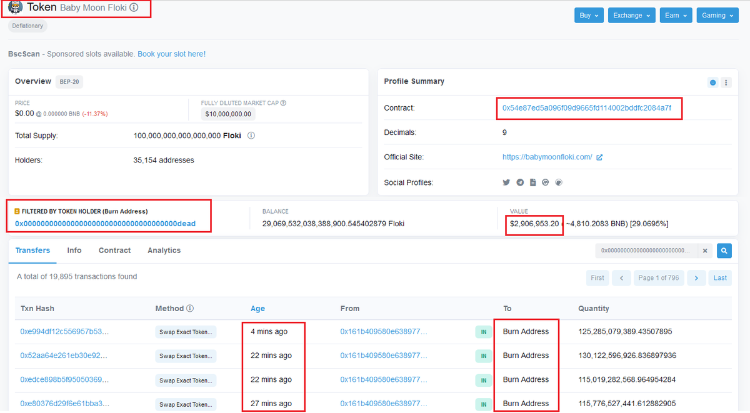
Task: Click the quantity 125,285,079,389.43507895
Action: [x=625, y=332]
